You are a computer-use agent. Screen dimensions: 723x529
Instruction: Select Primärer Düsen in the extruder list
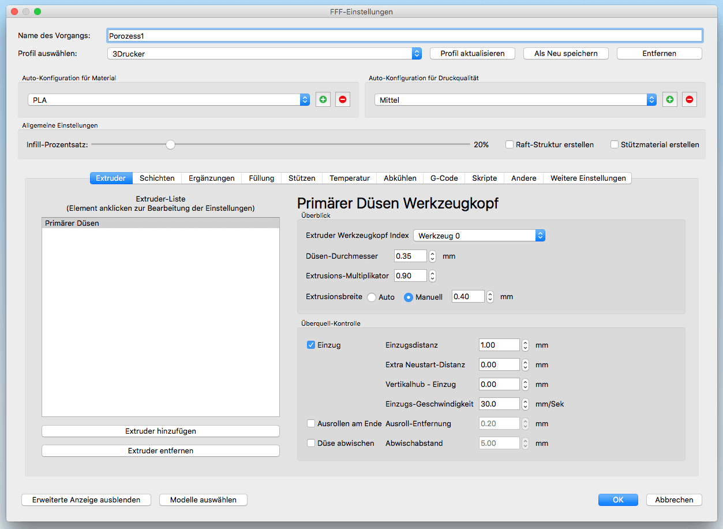point(160,223)
